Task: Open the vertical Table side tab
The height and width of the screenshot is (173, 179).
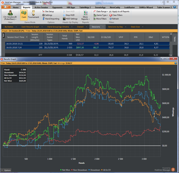Action: click(x=175, y=39)
